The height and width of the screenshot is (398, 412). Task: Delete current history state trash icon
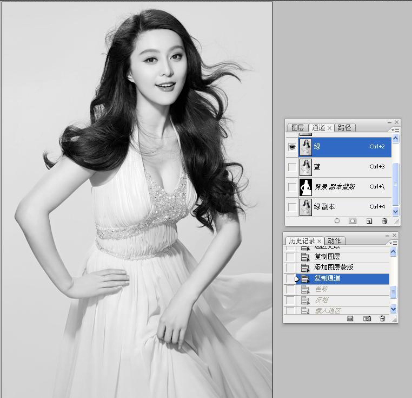(x=383, y=319)
